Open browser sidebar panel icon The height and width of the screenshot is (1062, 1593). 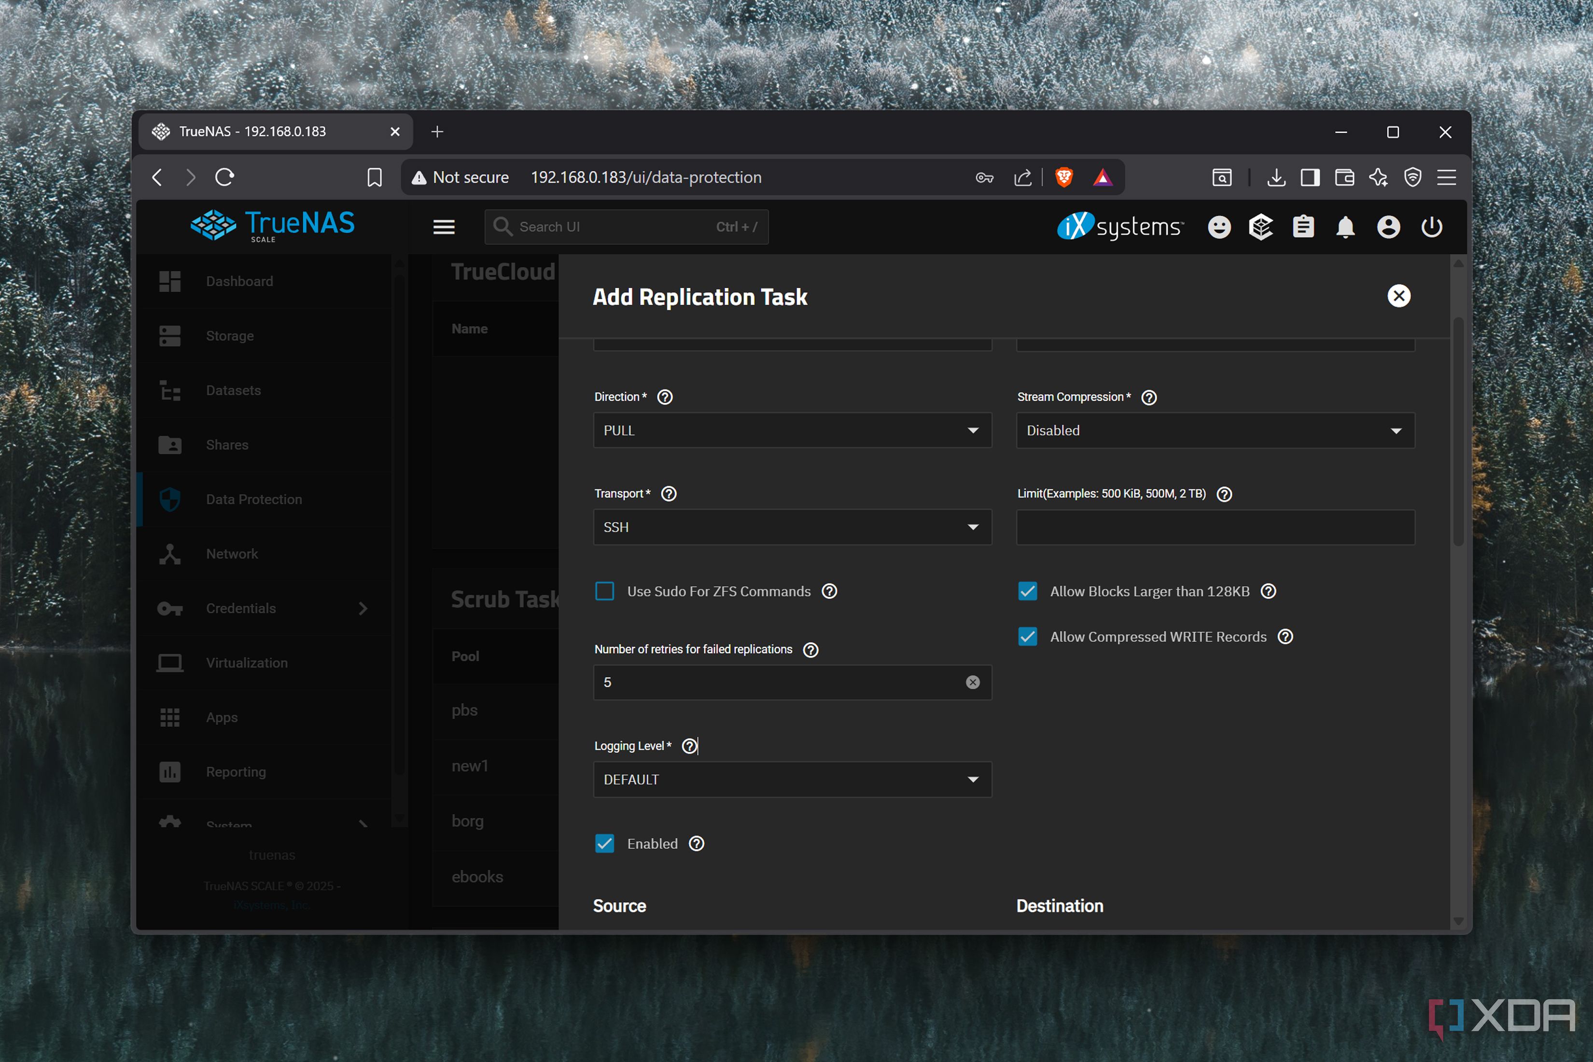(x=1310, y=178)
